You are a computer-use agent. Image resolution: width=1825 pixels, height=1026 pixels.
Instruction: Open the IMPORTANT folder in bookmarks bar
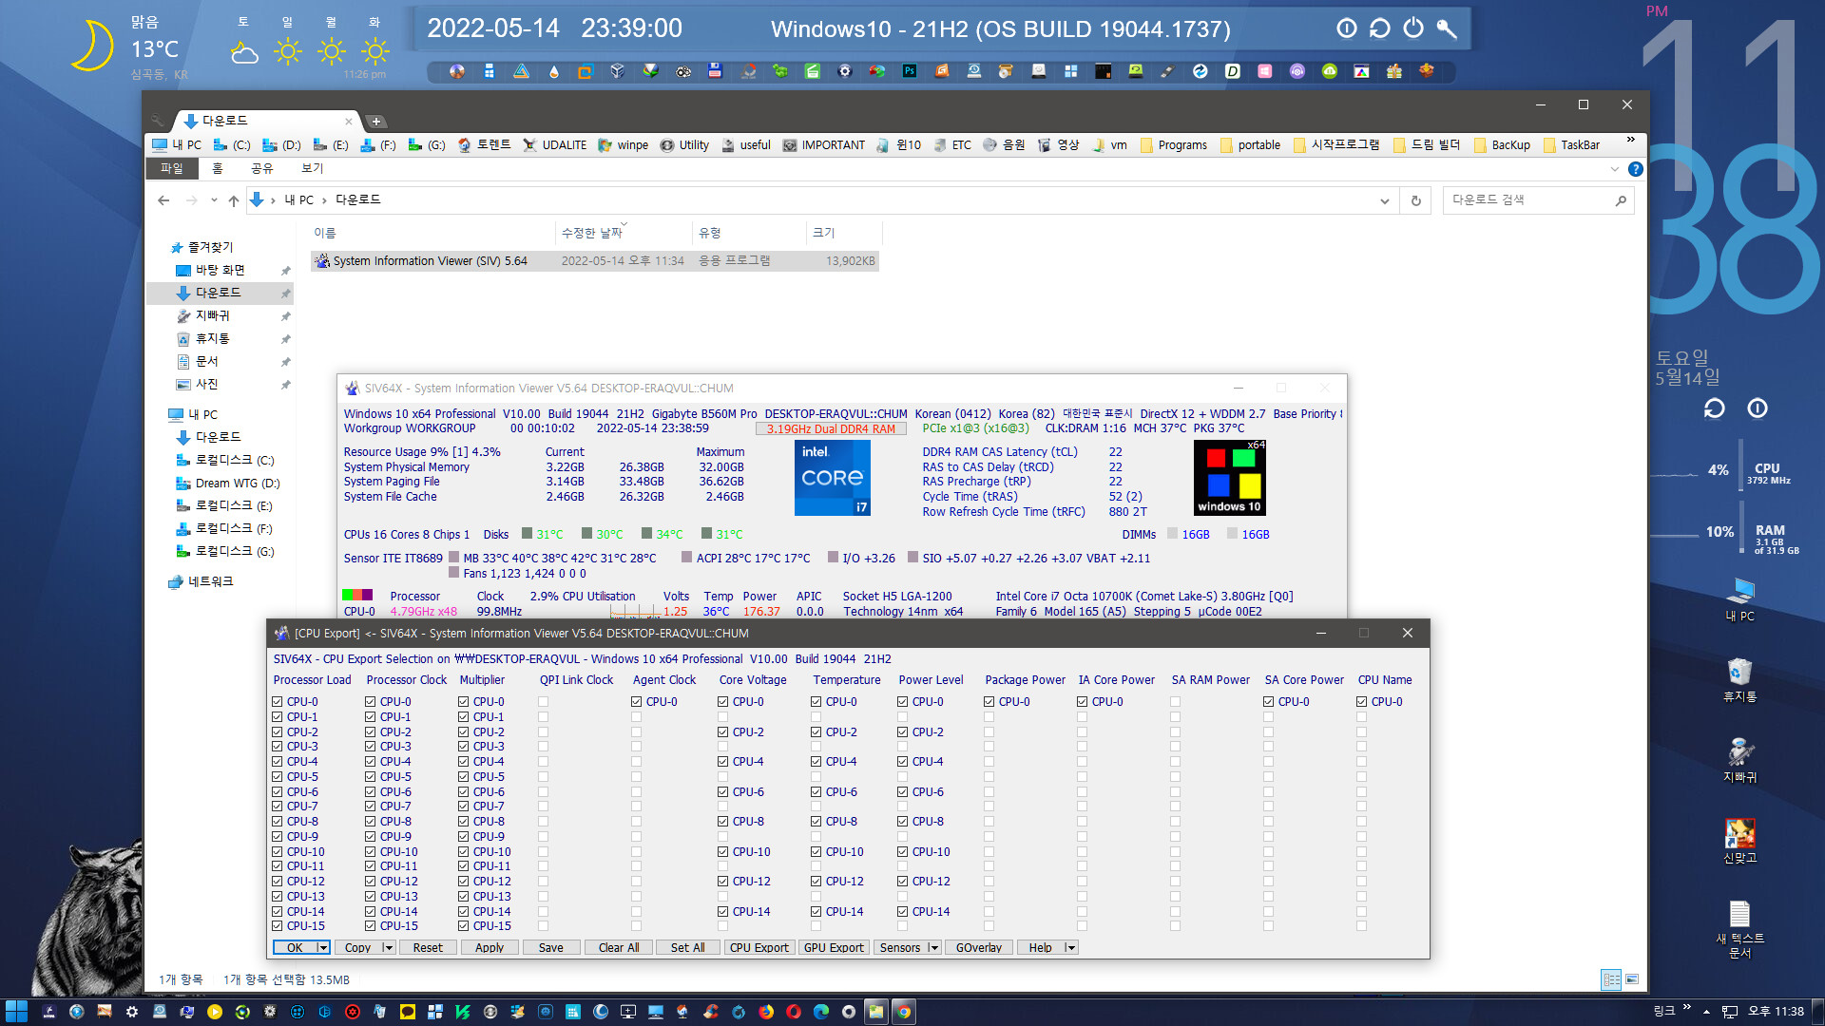click(824, 145)
